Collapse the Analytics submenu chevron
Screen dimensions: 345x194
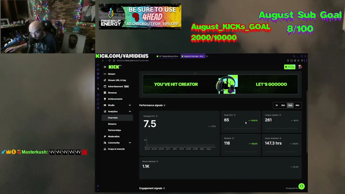point(130,111)
